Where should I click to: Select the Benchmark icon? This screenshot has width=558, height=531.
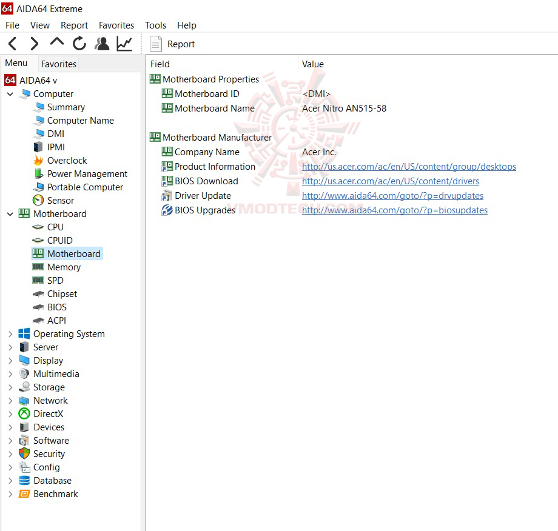click(x=24, y=494)
